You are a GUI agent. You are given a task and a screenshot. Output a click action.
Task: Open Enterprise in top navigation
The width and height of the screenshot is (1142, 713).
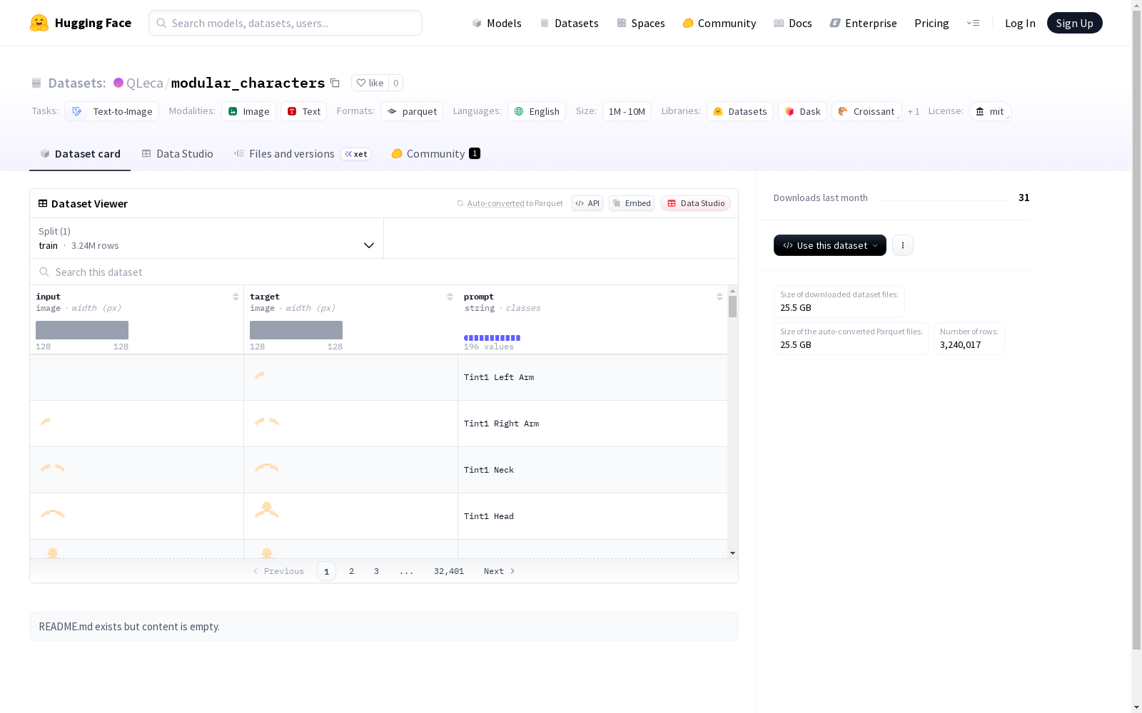click(x=863, y=23)
